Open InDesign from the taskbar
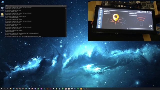Screen dimensions: 160x90 pyautogui.click(x=50, y=89)
